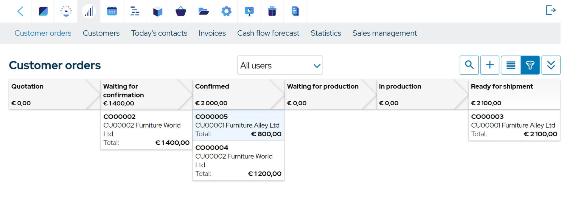
Task: Open the dashboard gauge icon
Action: coord(66,11)
